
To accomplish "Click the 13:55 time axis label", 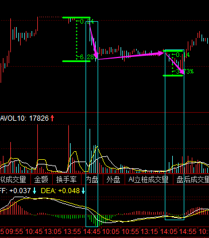I will (x=72, y=232).
